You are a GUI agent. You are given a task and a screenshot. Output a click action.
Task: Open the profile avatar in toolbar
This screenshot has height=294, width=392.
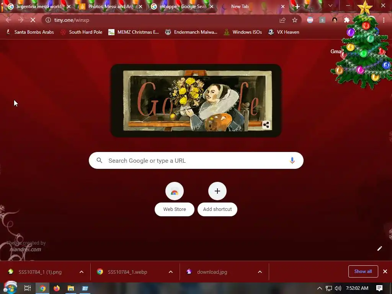click(335, 20)
